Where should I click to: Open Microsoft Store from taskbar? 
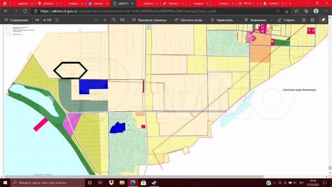pyautogui.click(x=143, y=182)
